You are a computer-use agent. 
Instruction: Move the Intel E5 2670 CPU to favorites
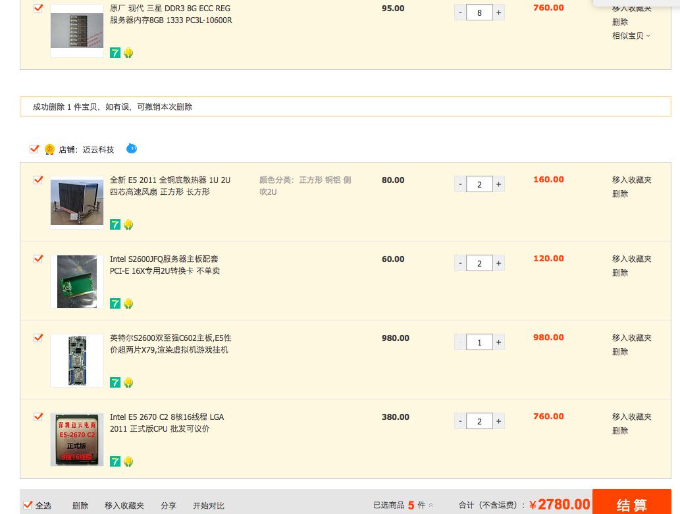click(632, 417)
